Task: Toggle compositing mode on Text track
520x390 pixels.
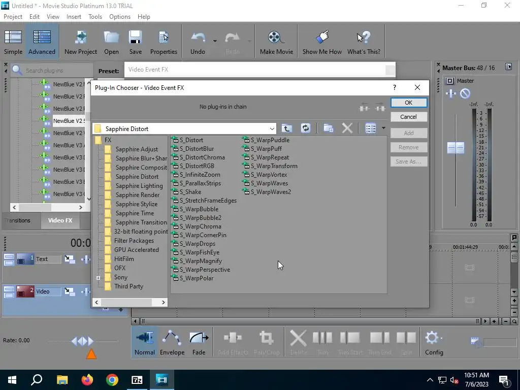Action: point(69,259)
